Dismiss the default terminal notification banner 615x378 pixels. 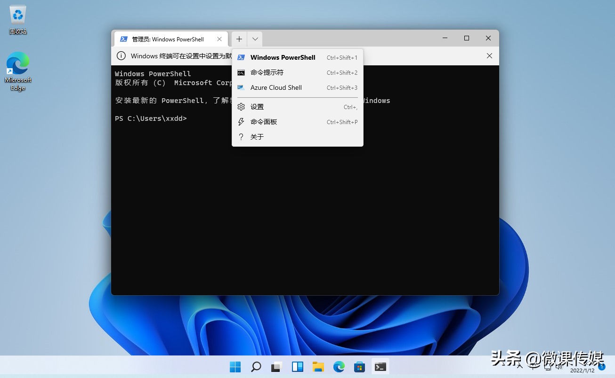pyautogui.click(x=489, y=55)
